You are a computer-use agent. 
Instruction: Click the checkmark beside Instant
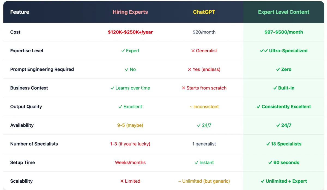[196, 162]
